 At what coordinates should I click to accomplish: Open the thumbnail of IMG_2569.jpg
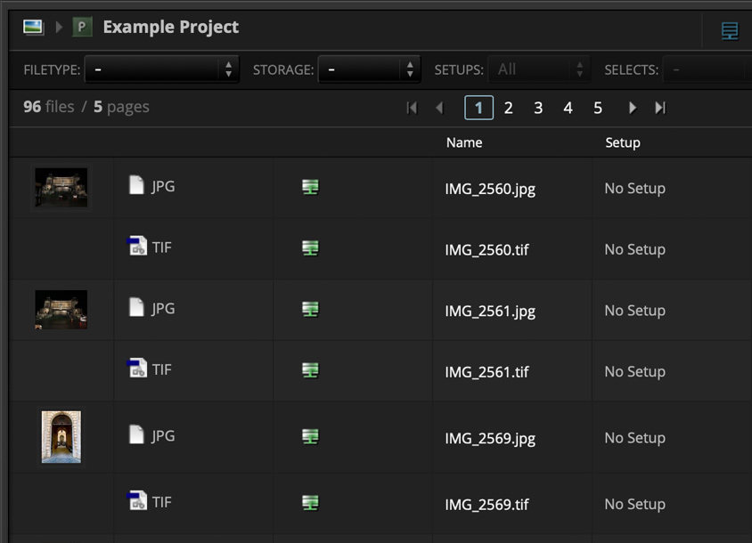pos(61,437)
